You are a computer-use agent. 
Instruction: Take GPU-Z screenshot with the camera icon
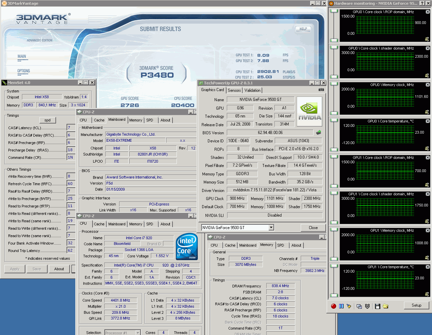(x=321, y=90)
